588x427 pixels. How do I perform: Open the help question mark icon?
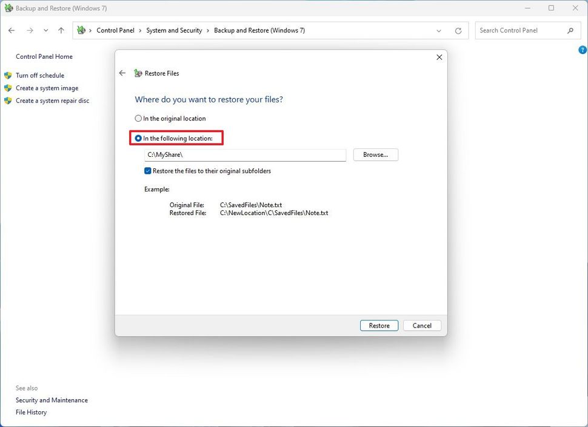coord(583,50)
